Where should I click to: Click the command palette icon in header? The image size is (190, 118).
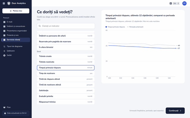click(x=171, y=3)
